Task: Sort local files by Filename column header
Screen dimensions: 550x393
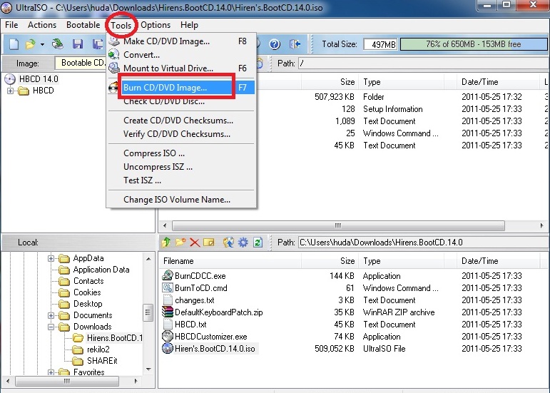Action: [230, 261]
